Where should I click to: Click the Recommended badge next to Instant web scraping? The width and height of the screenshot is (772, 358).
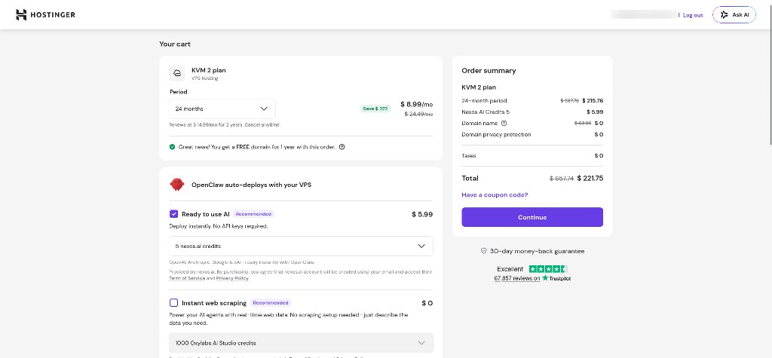[x=271, y=303]
